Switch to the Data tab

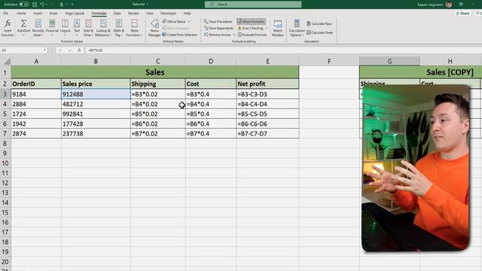tap(117, 14)
